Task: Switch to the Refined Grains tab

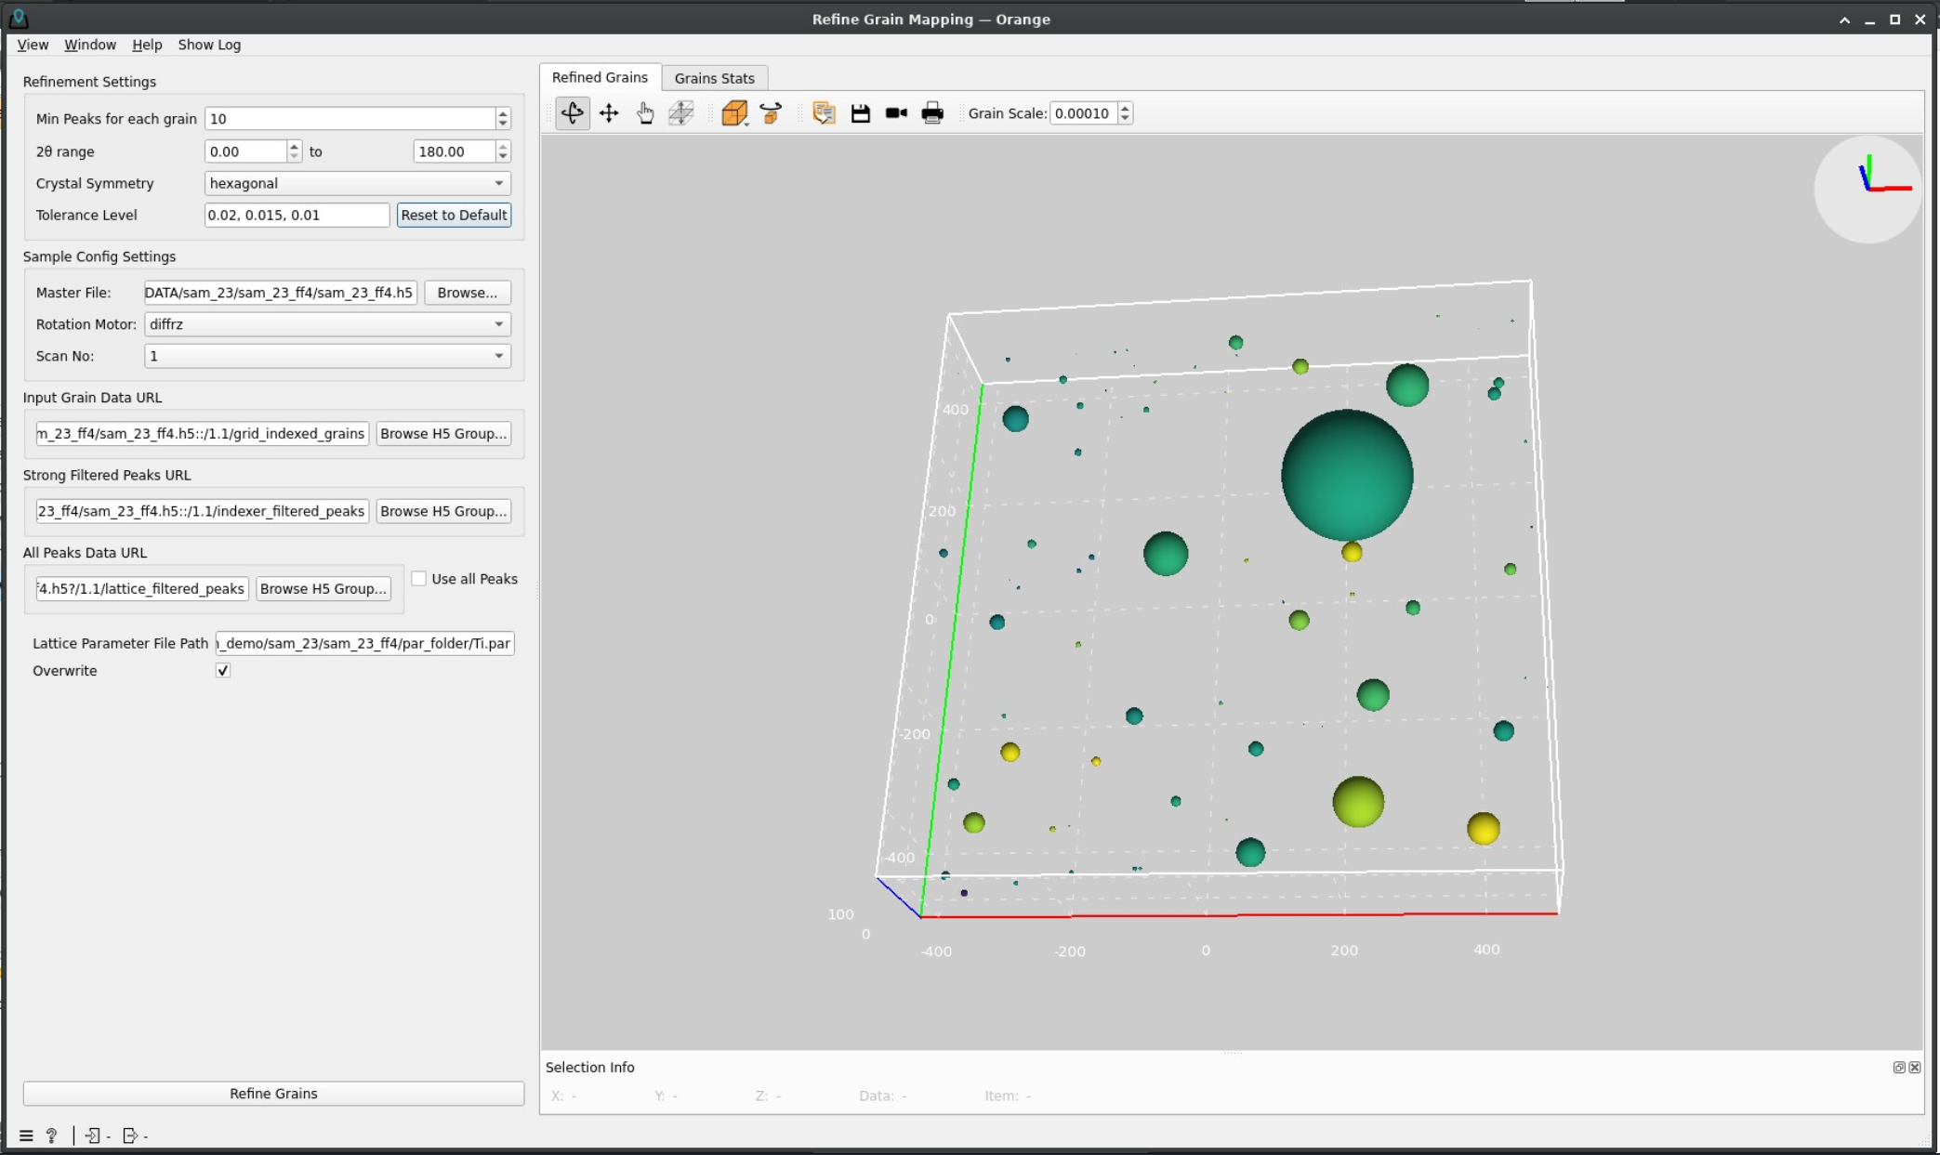Action: tap(600, 77)
